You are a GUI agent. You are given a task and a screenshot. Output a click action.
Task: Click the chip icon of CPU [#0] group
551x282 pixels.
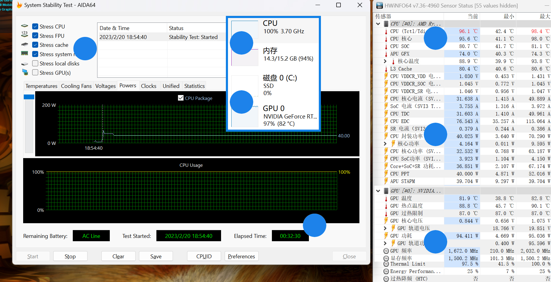coord(386,24)
